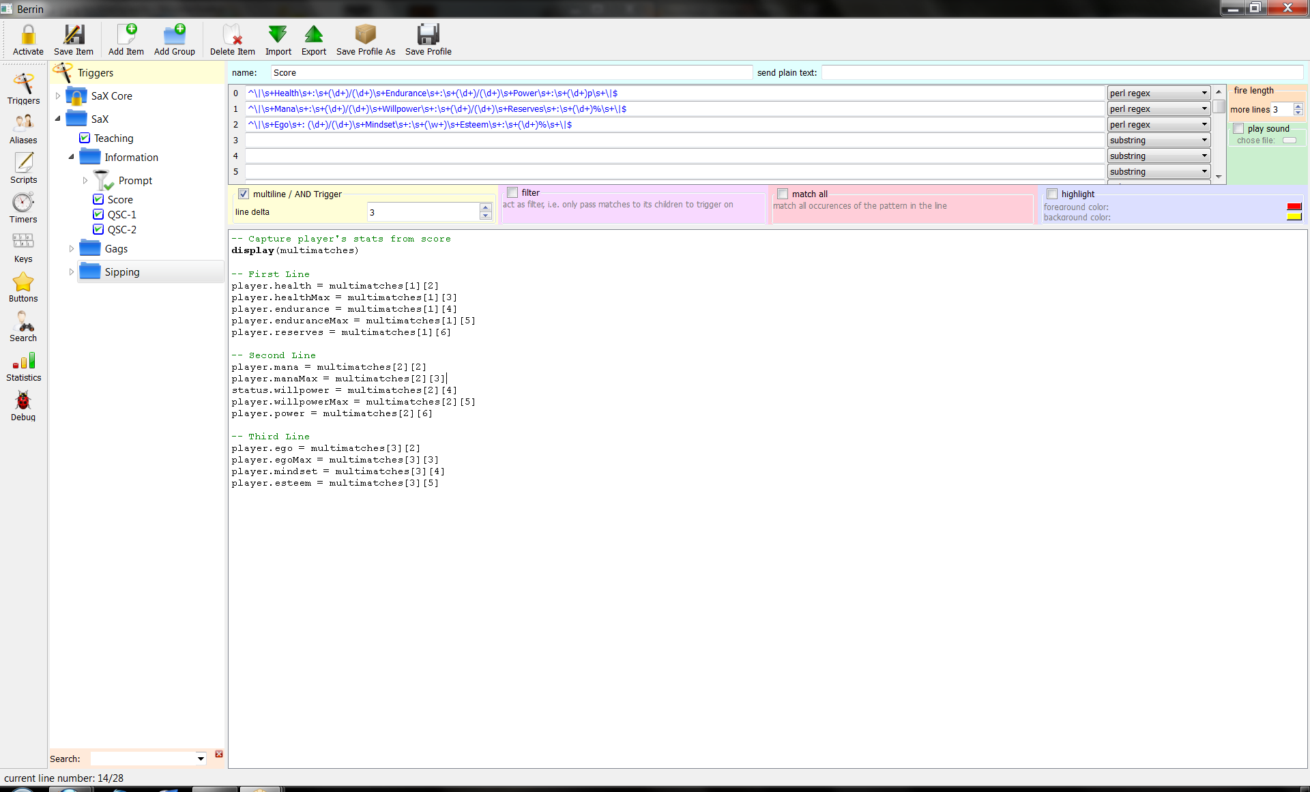Collapse the SaX tree node

(57, 119)
